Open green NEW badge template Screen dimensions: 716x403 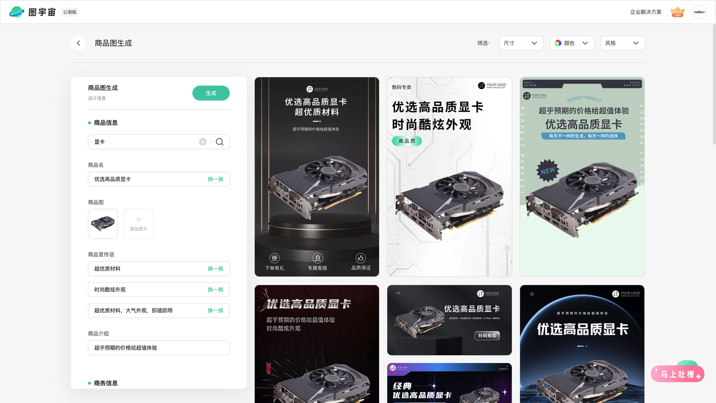(582, 177)
